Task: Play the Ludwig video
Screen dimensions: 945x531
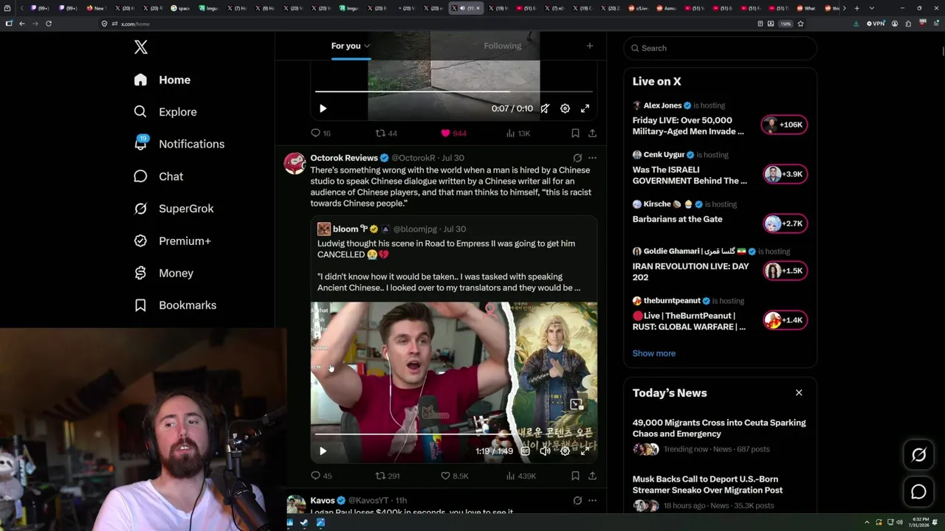Action: tap(323, 451)
